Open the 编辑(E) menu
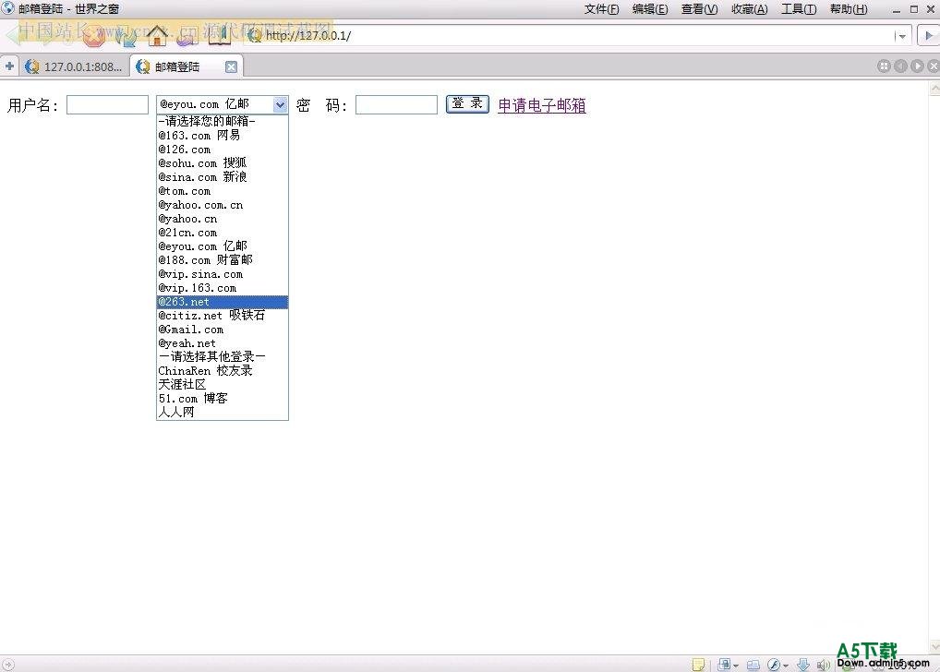Image resolution: width=940 pixels, height=672 pixels. [650, 9]
